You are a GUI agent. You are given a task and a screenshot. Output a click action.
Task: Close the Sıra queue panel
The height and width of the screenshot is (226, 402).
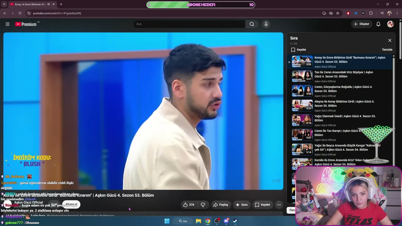(390, 40)
